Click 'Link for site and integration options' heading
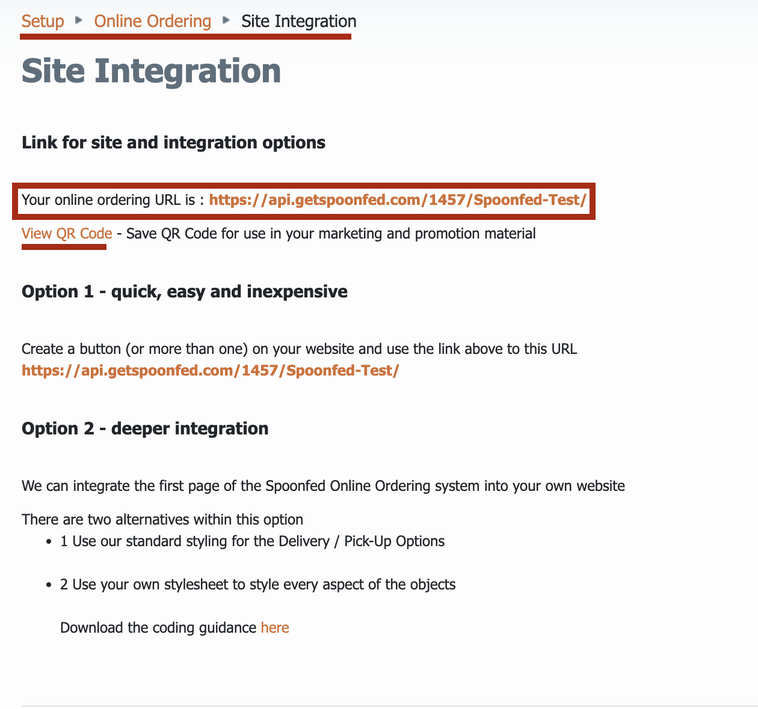This screenshot has width=758, height=709. click(x=174, y=143)
